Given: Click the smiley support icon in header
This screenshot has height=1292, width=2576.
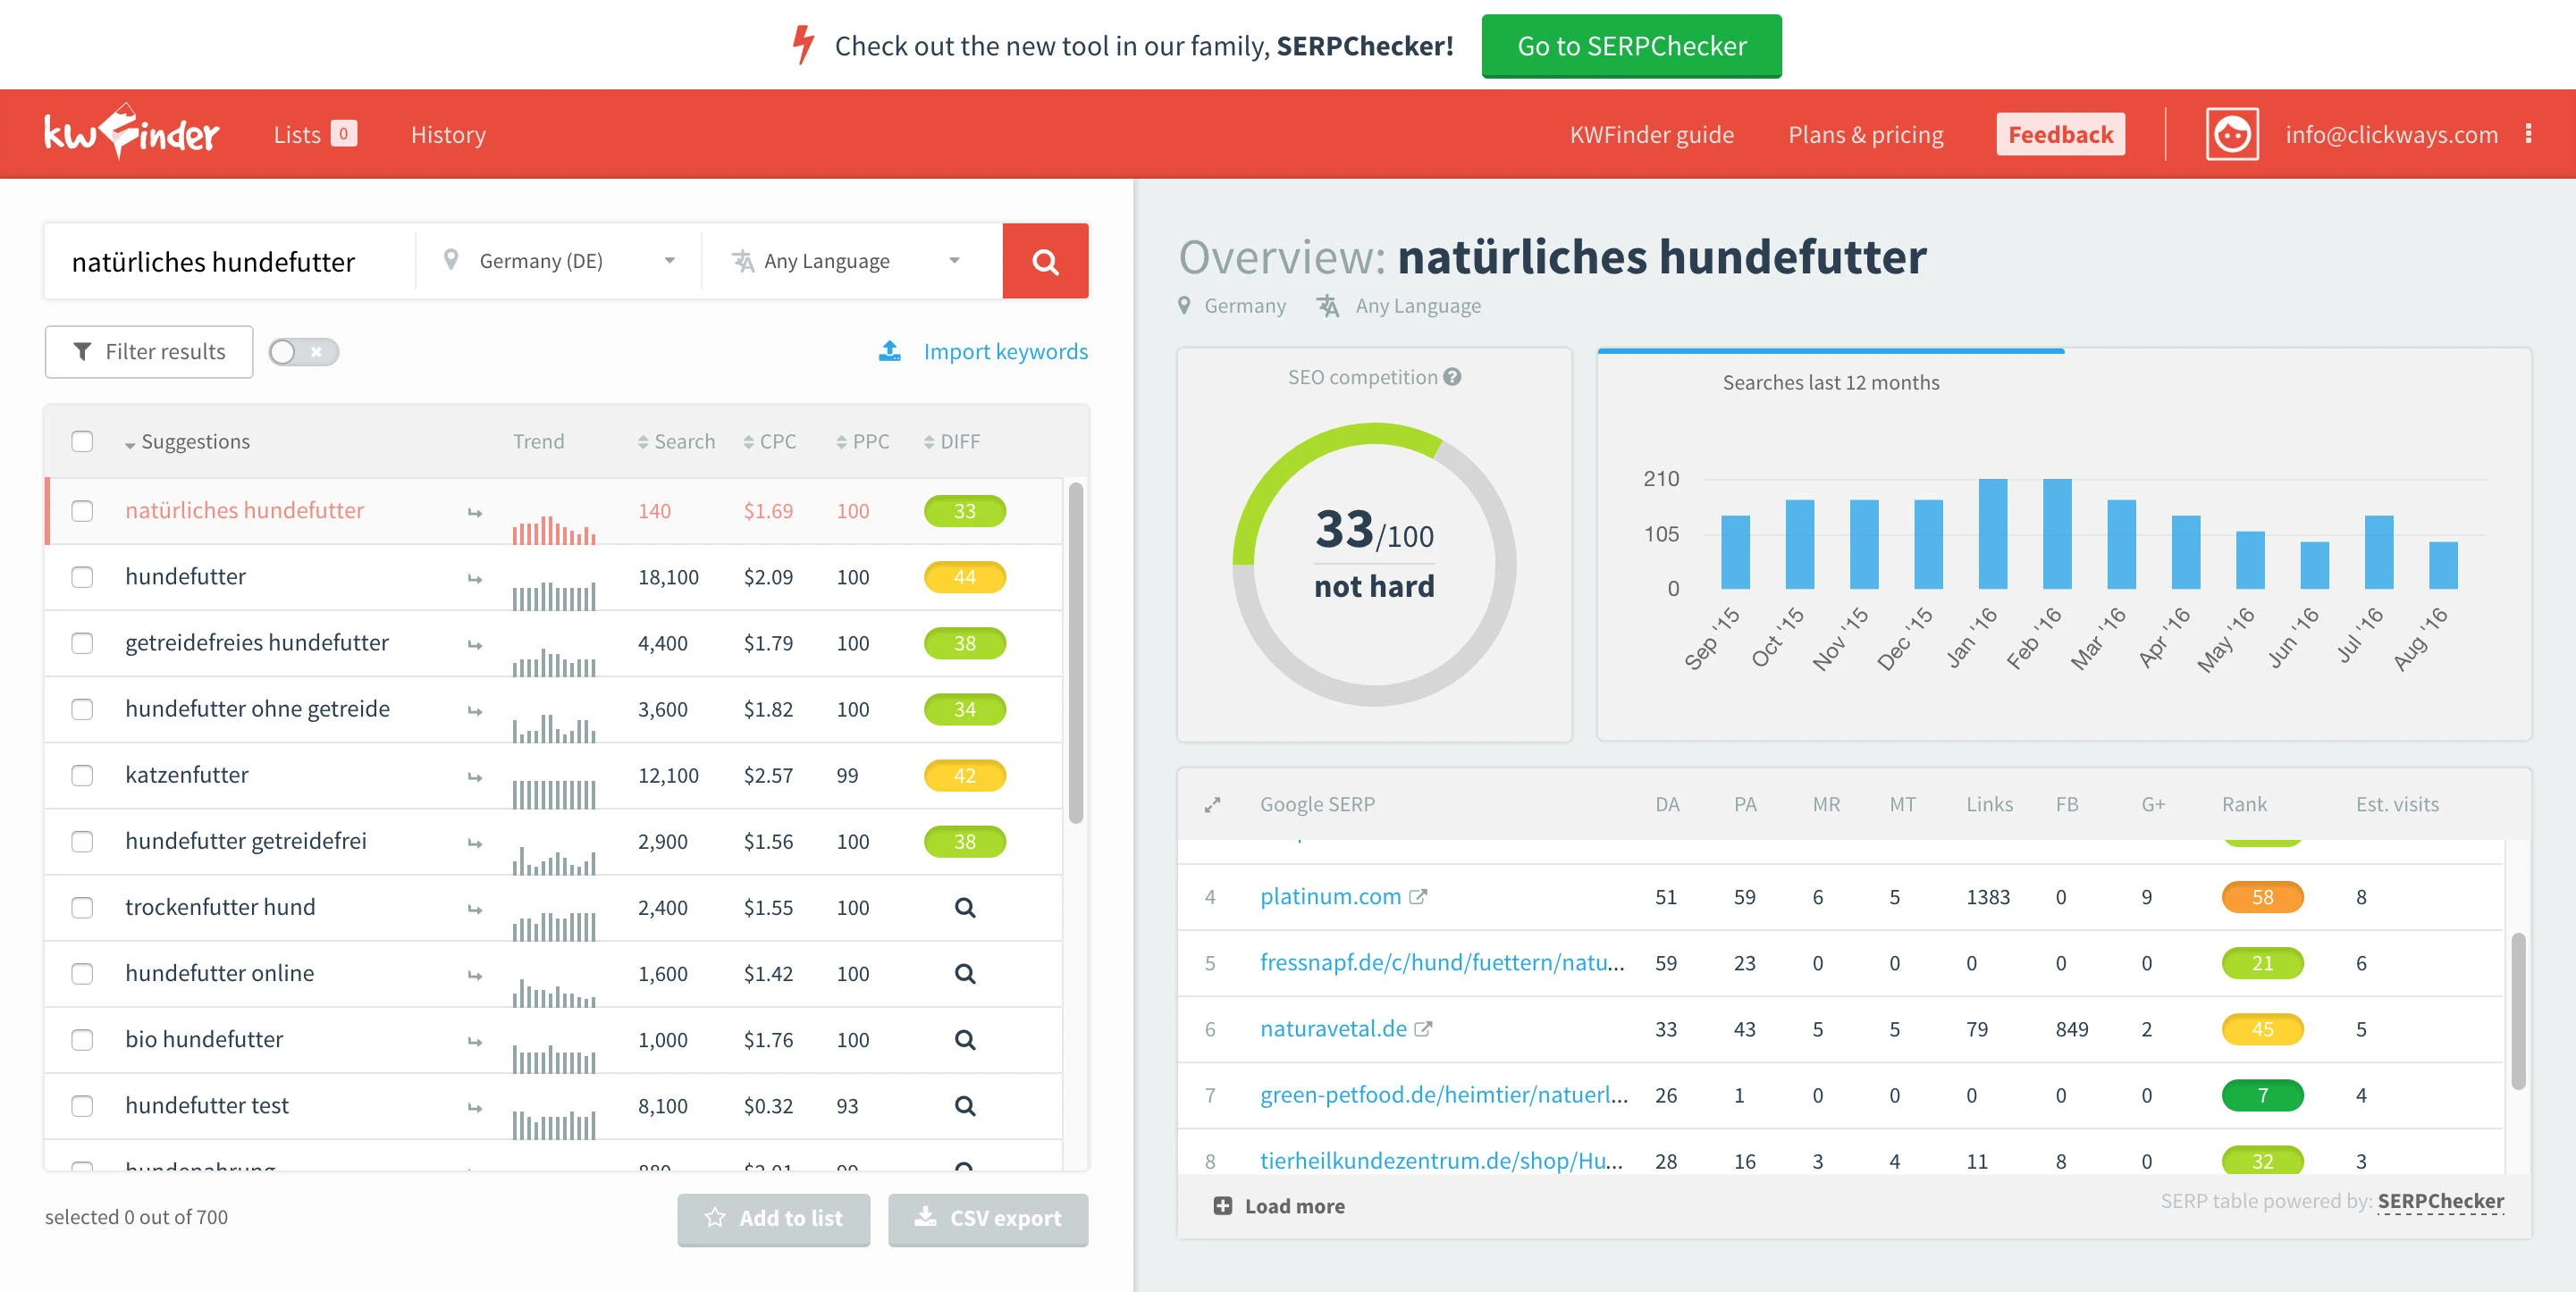Looking at the screenshot, I should pos(2233,134).
